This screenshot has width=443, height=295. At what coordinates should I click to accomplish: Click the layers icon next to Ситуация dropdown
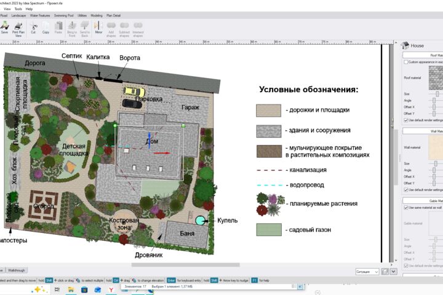(385, 272)
